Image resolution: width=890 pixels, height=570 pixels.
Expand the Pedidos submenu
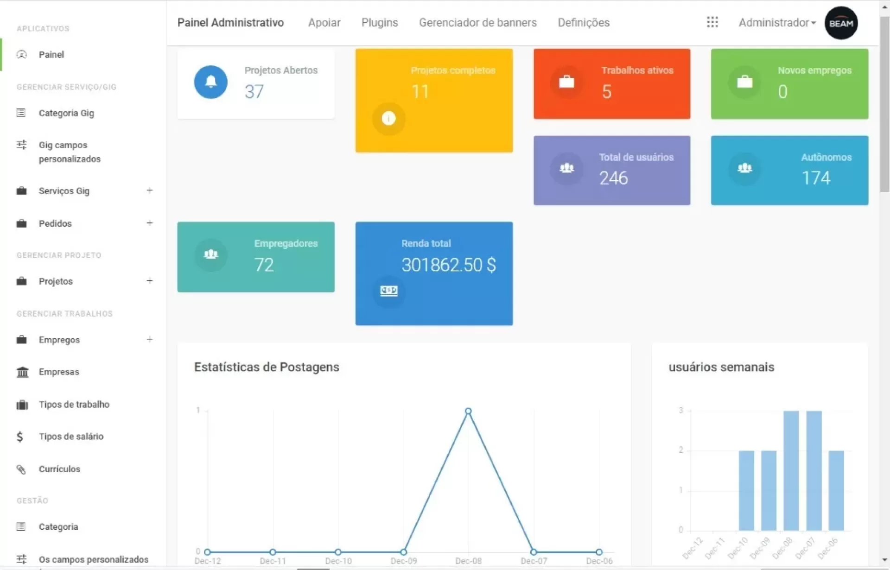tap(149, 223)
